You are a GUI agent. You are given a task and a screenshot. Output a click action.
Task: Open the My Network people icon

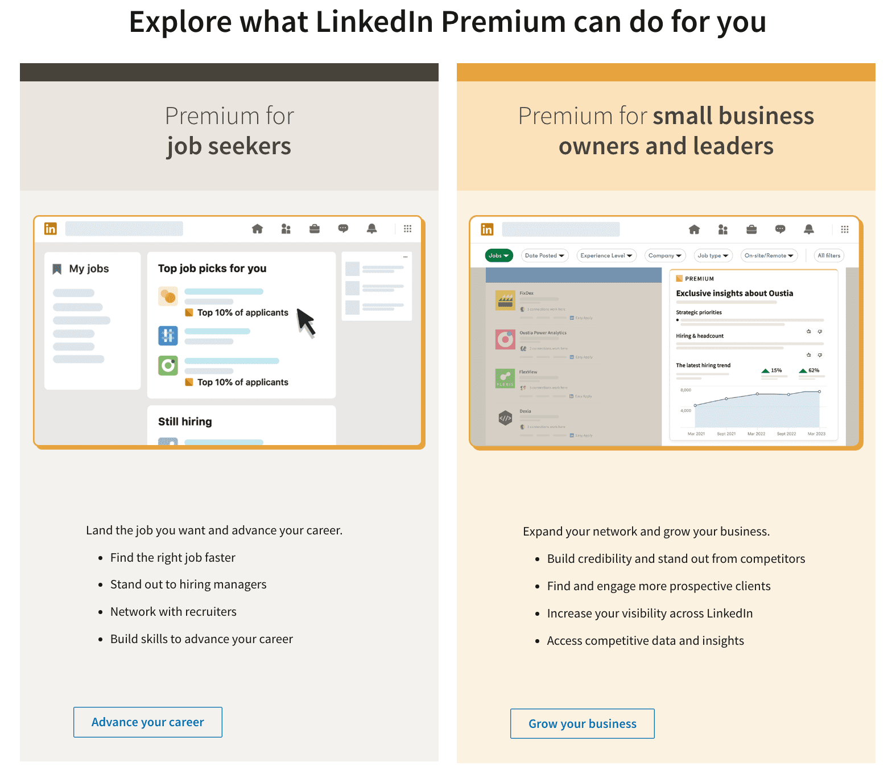[286, 228]
